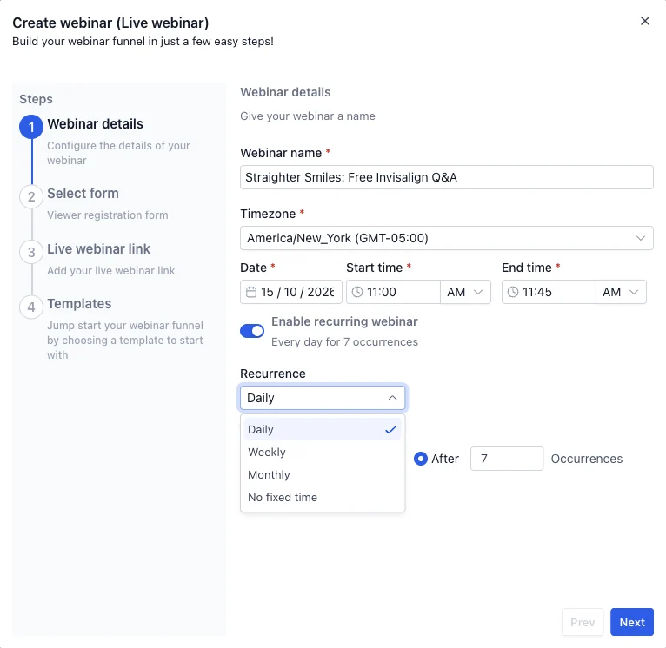The height and width of the screenshot is (648, 666).
Task: Click 'Enable recurring webinar' label
Action: [x=344, y=321]
